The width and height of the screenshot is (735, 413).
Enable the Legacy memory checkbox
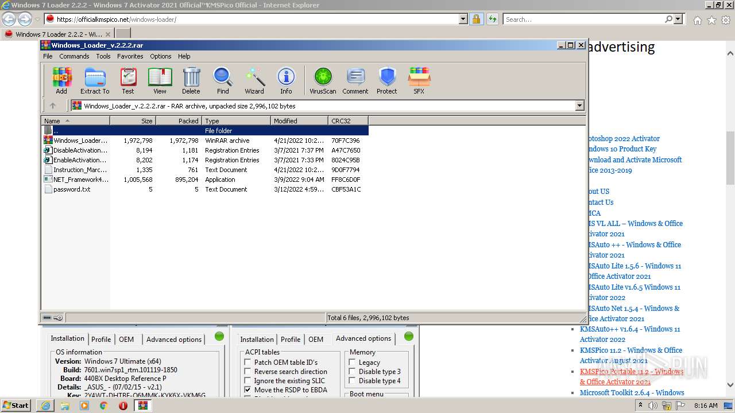[x=352, y=362]
